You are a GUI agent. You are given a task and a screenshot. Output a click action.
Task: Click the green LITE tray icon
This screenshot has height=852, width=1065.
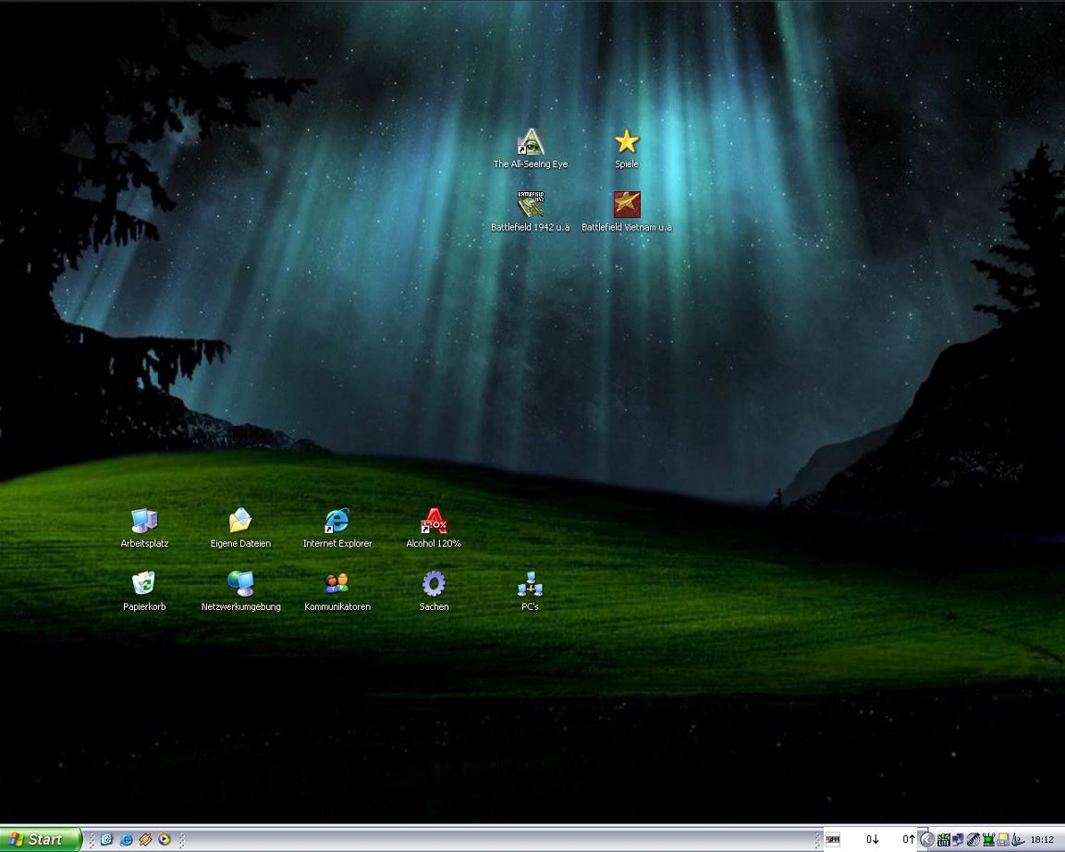tap(943, 840)
